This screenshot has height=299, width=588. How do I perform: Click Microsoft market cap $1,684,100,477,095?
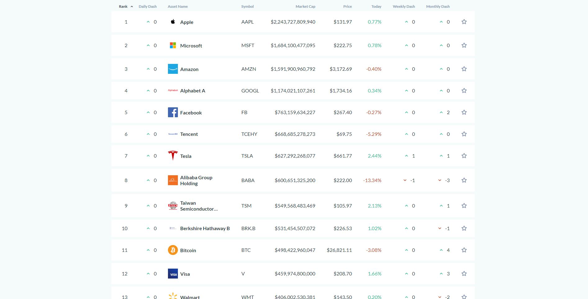click(293, 45)
